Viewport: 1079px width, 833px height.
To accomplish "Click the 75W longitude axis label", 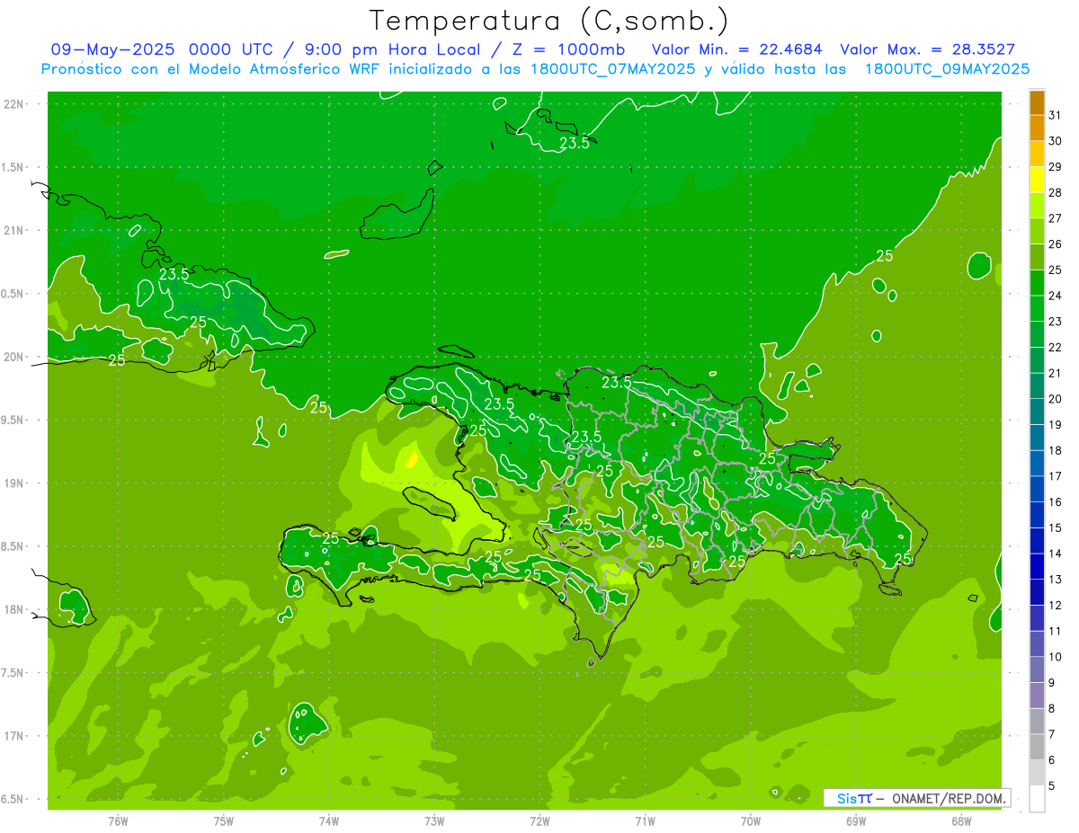I will point(224,821).
